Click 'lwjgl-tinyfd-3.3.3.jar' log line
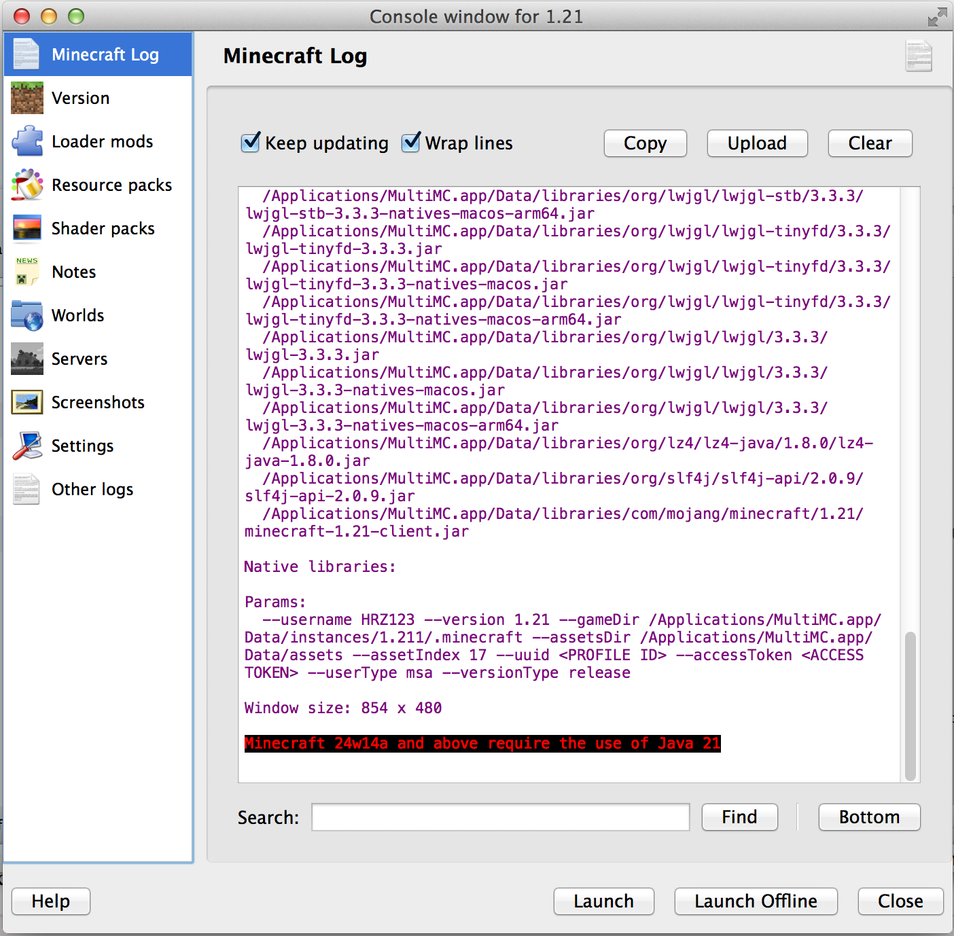The width and height of the screenshot is (954, 936). point(343,249)
